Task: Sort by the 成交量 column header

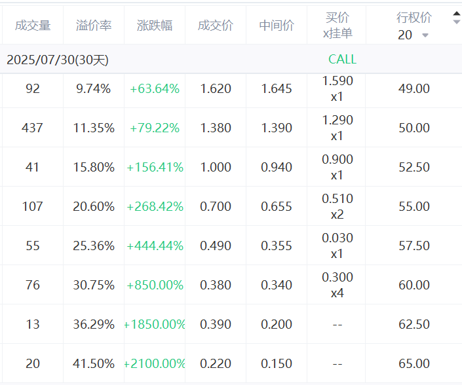Action: coord(32,26)
